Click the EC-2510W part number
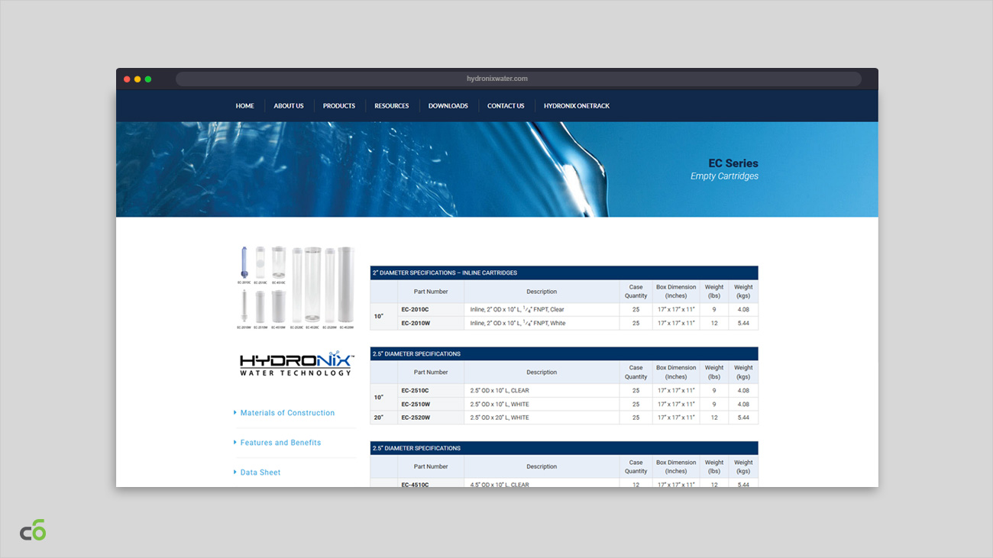This screenshot has height=558, width=993. click(x=416, y=405)
